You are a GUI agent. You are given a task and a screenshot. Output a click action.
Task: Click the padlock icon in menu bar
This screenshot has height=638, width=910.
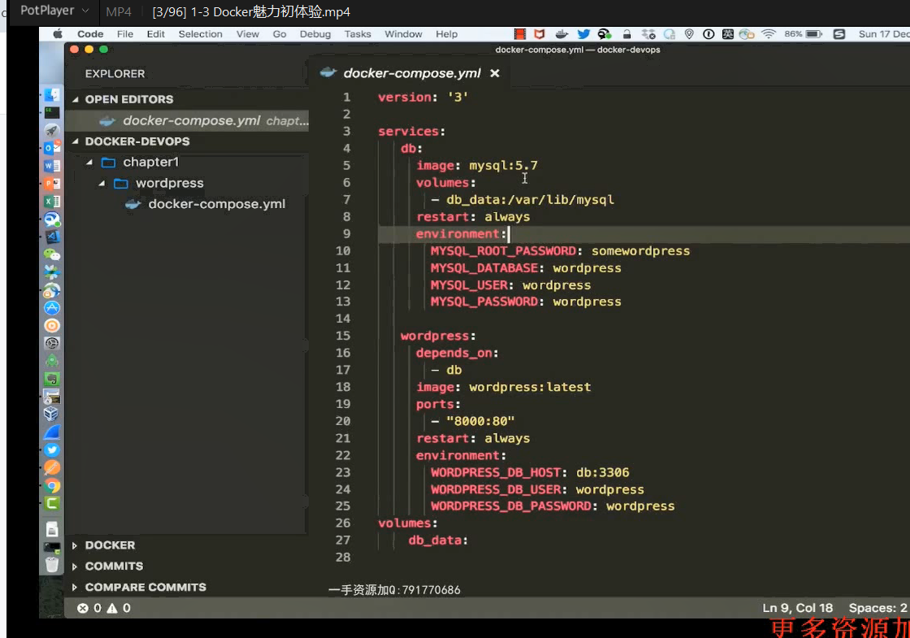[627, 34]
